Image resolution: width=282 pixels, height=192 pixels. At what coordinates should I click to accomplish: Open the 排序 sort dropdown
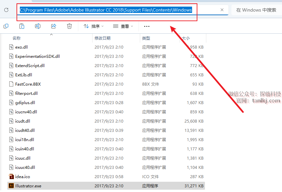tap(94, 26)
